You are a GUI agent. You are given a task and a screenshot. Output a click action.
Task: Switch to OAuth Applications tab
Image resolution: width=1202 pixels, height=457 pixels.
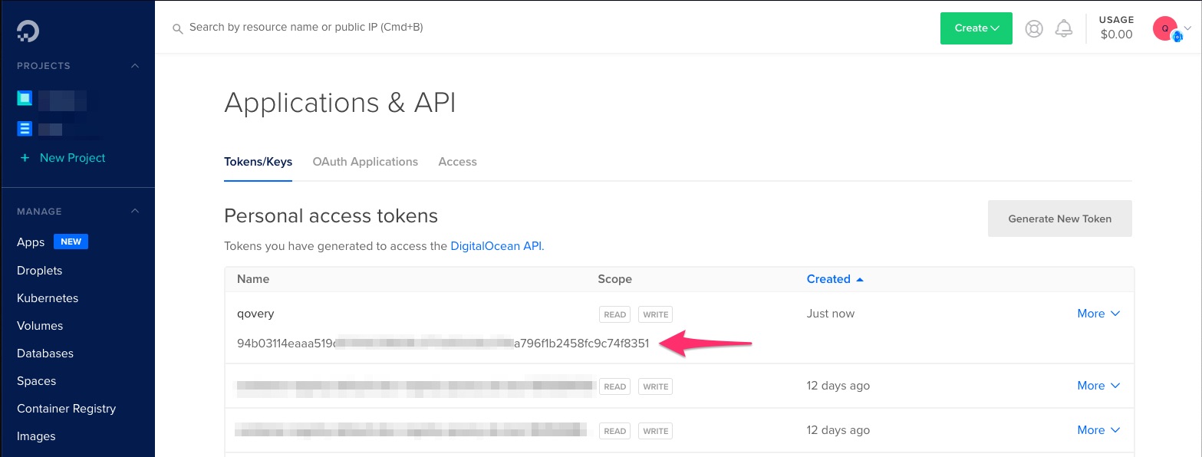pos(365,162)
